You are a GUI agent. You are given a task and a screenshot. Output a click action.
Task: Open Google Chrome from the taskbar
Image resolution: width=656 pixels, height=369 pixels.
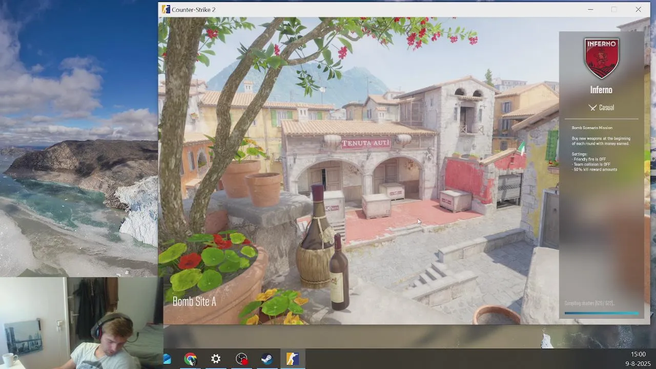coord(191,359)
